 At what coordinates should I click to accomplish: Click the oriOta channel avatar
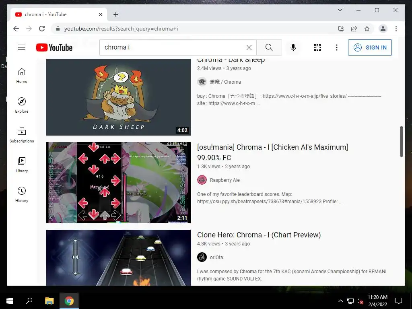pos(202,257)
